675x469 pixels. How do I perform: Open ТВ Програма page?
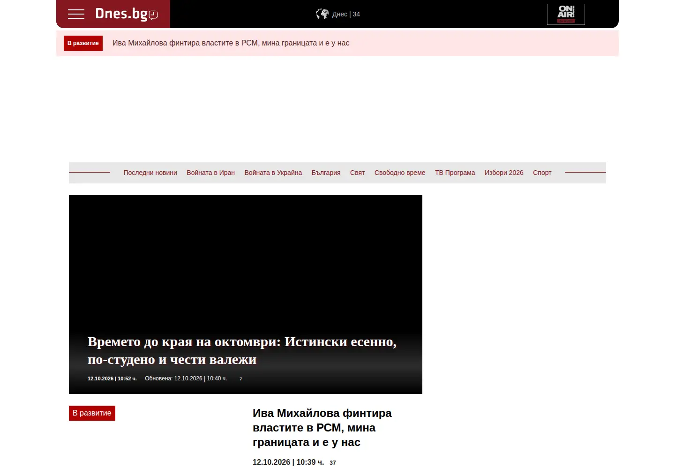click(455, 173)
